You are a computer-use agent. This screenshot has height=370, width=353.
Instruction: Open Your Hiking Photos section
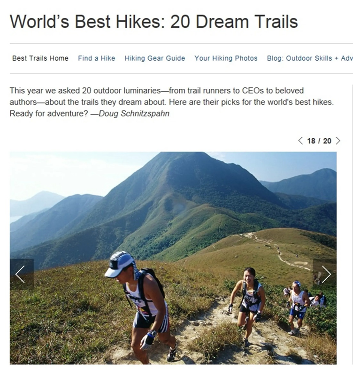[x=226, y=58]
